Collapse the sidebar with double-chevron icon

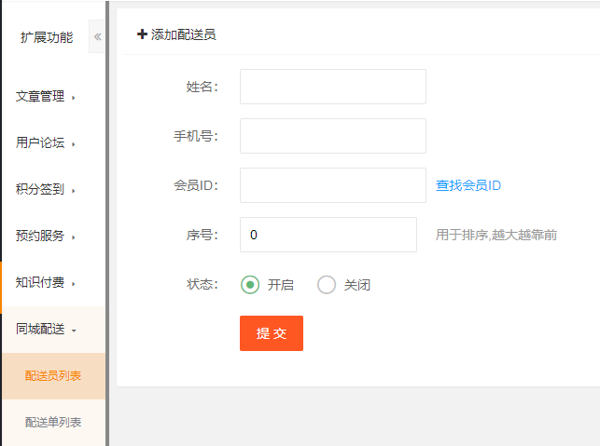[x=97, y=37]
